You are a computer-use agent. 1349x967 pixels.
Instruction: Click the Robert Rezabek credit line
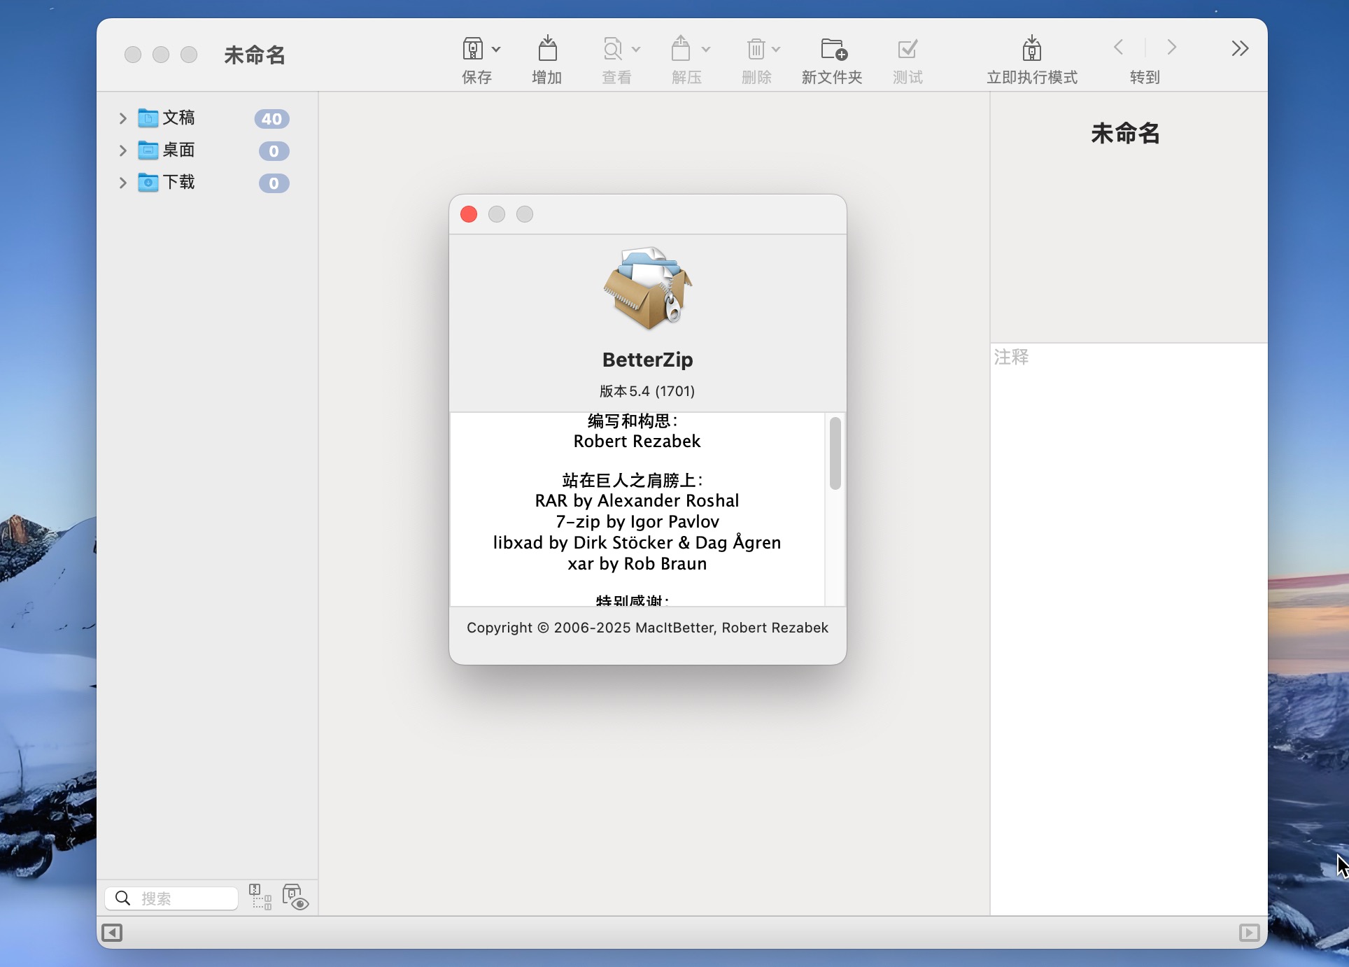coord(637,442)
